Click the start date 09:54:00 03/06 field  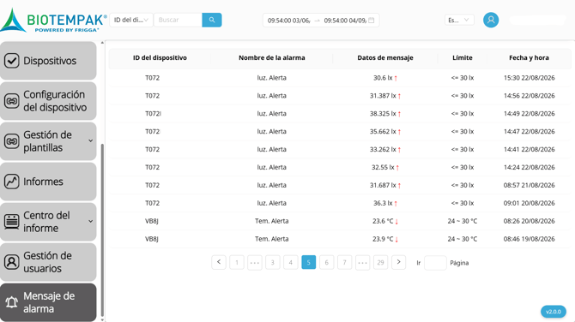(x=288, y=21)
